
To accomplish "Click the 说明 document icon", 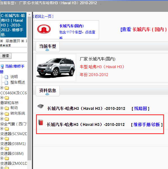I will [6, 77].
